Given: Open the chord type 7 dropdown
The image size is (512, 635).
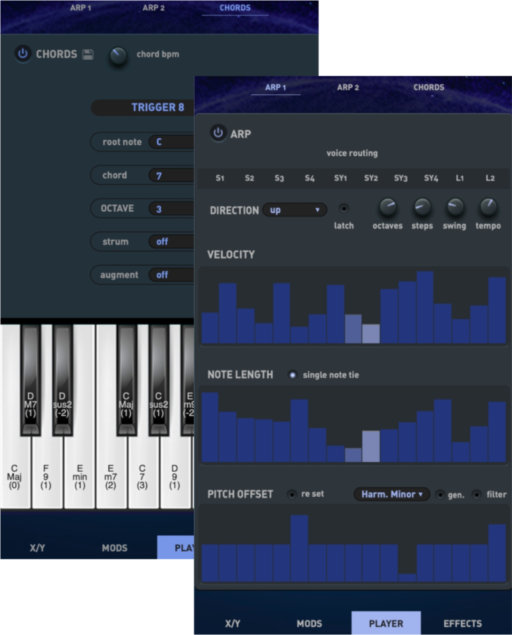Looking at the screenshot, I should [172, 175].
